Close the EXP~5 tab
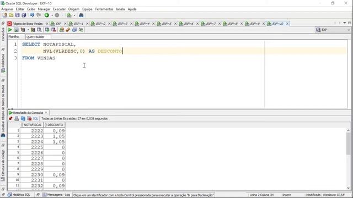Image resolution: width=353 pixels, height=198 pixels. pyautogui.click(x=175, y=24)
